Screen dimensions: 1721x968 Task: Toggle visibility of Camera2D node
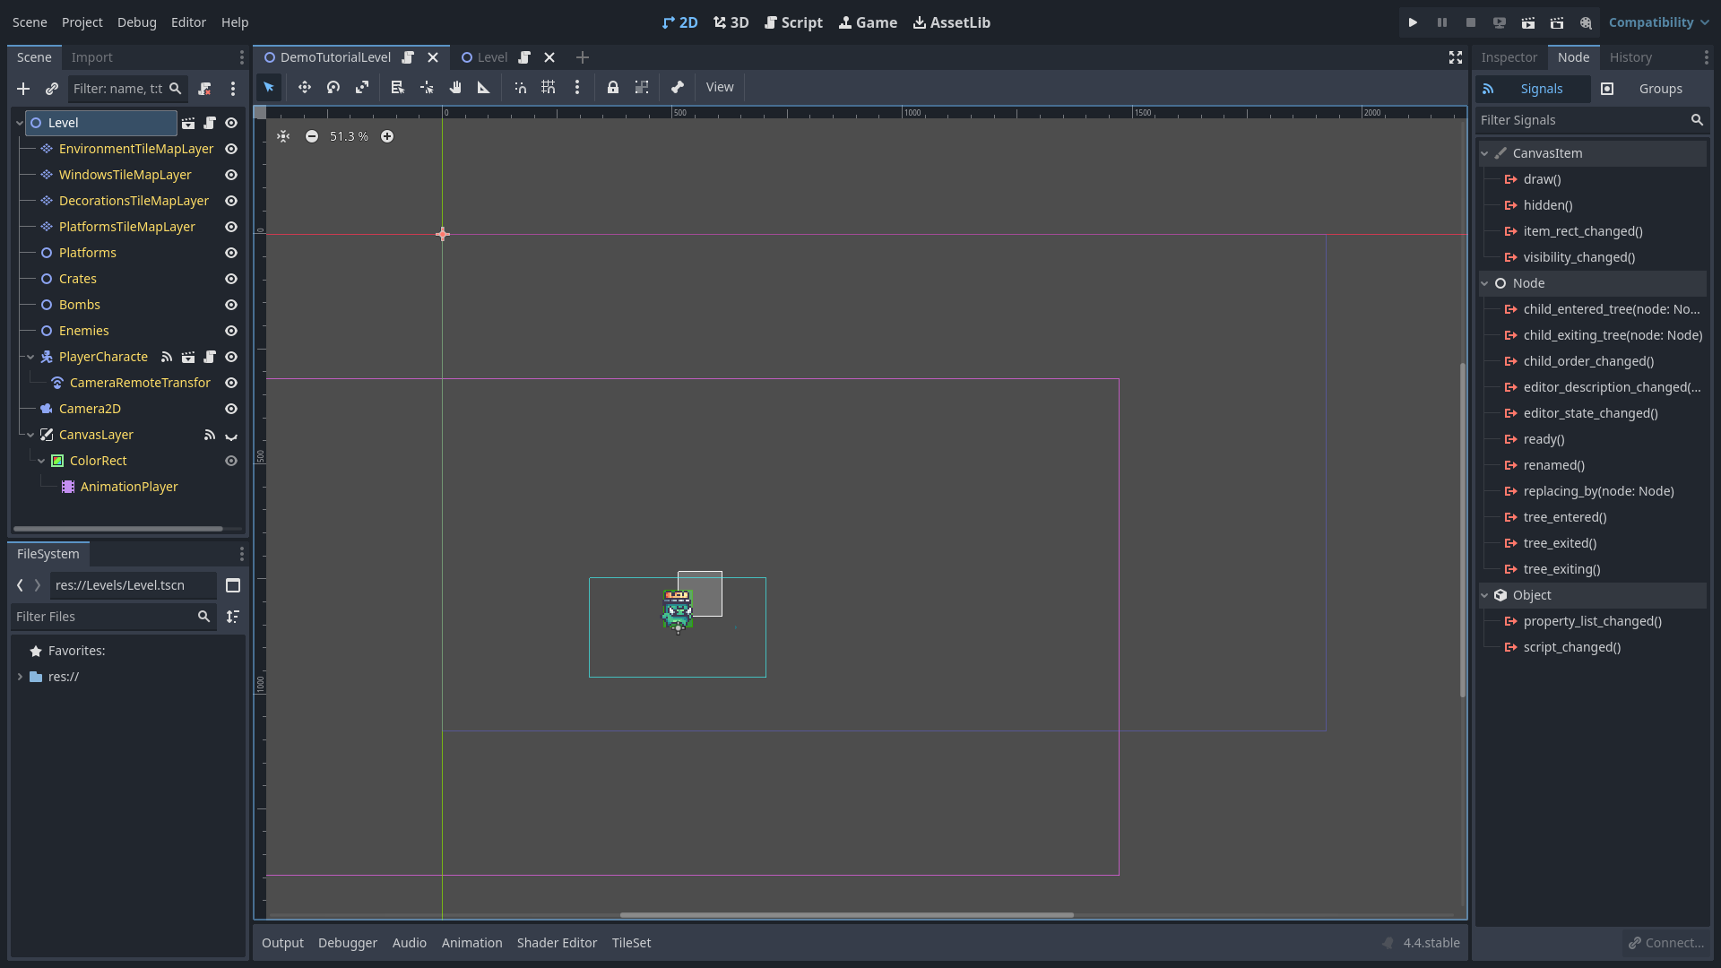point(231,409)
